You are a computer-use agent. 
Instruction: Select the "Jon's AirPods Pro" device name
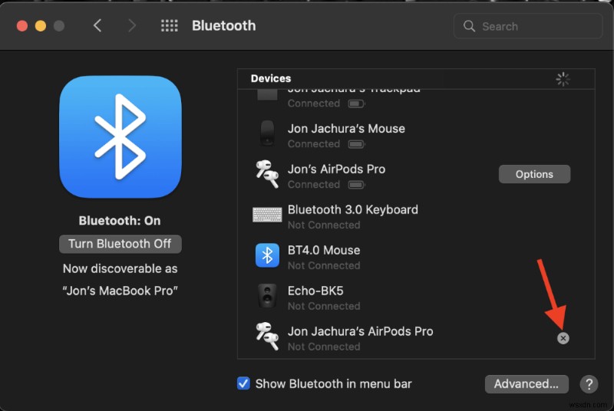336,169
